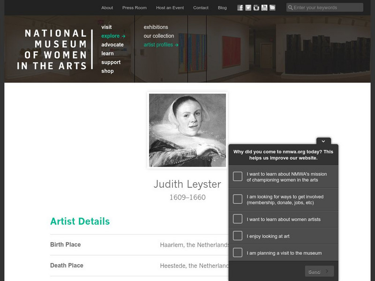The height and width of the screenshot is (281, 375).
Task: Open the Twitter social icon
Action: 248,7
